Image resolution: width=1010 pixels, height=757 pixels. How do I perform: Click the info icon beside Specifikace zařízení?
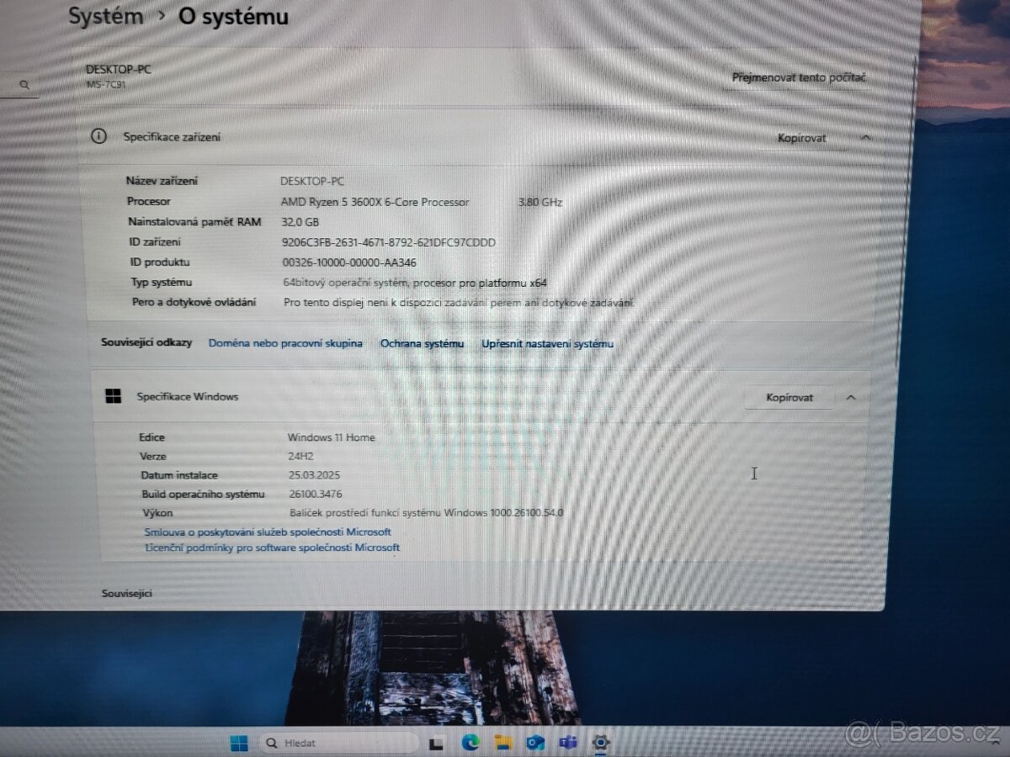[x=99, y=135]
